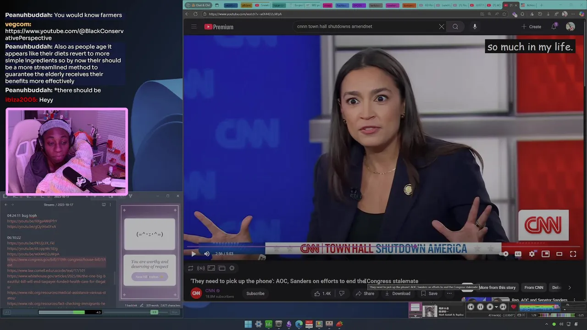Screen dimensions: 587x330
Task: Bookmark page with the star icon
Action: (x=504, y=14)
